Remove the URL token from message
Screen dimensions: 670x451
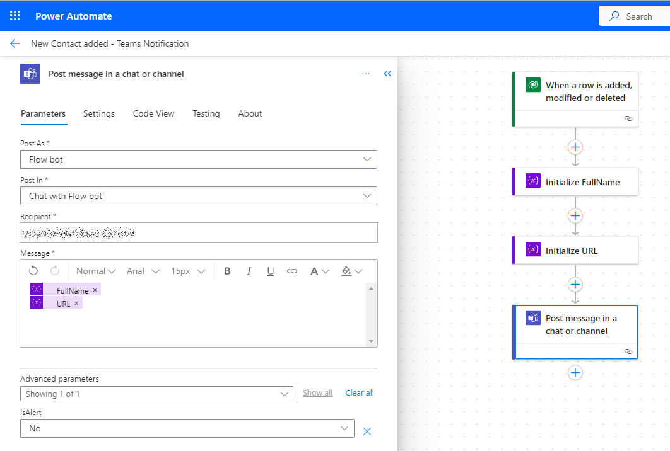coord(76,304)
